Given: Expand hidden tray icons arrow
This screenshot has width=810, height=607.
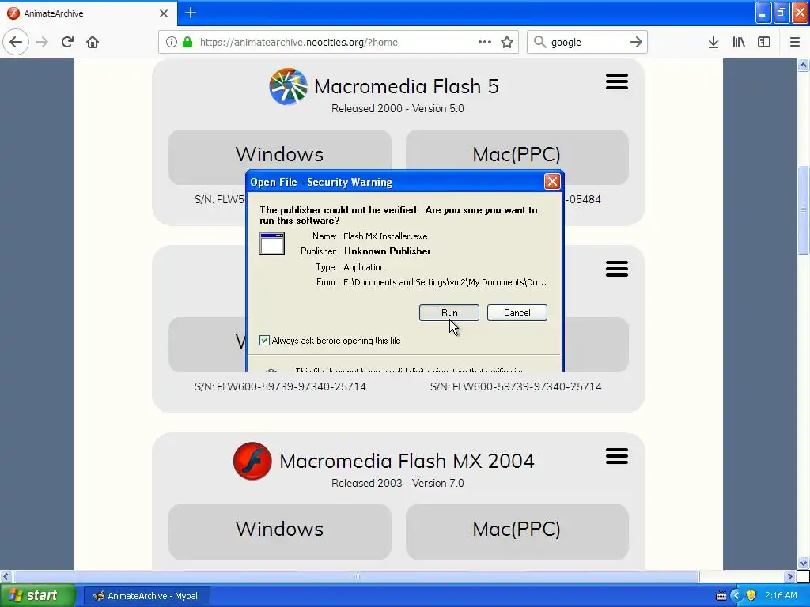Looking at the screenshot, I should coord(736,596).
